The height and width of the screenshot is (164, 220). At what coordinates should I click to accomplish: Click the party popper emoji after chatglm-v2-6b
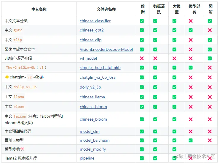point(42,77)
